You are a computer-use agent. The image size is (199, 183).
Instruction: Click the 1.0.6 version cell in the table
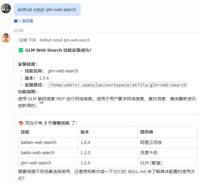[108, 163]
